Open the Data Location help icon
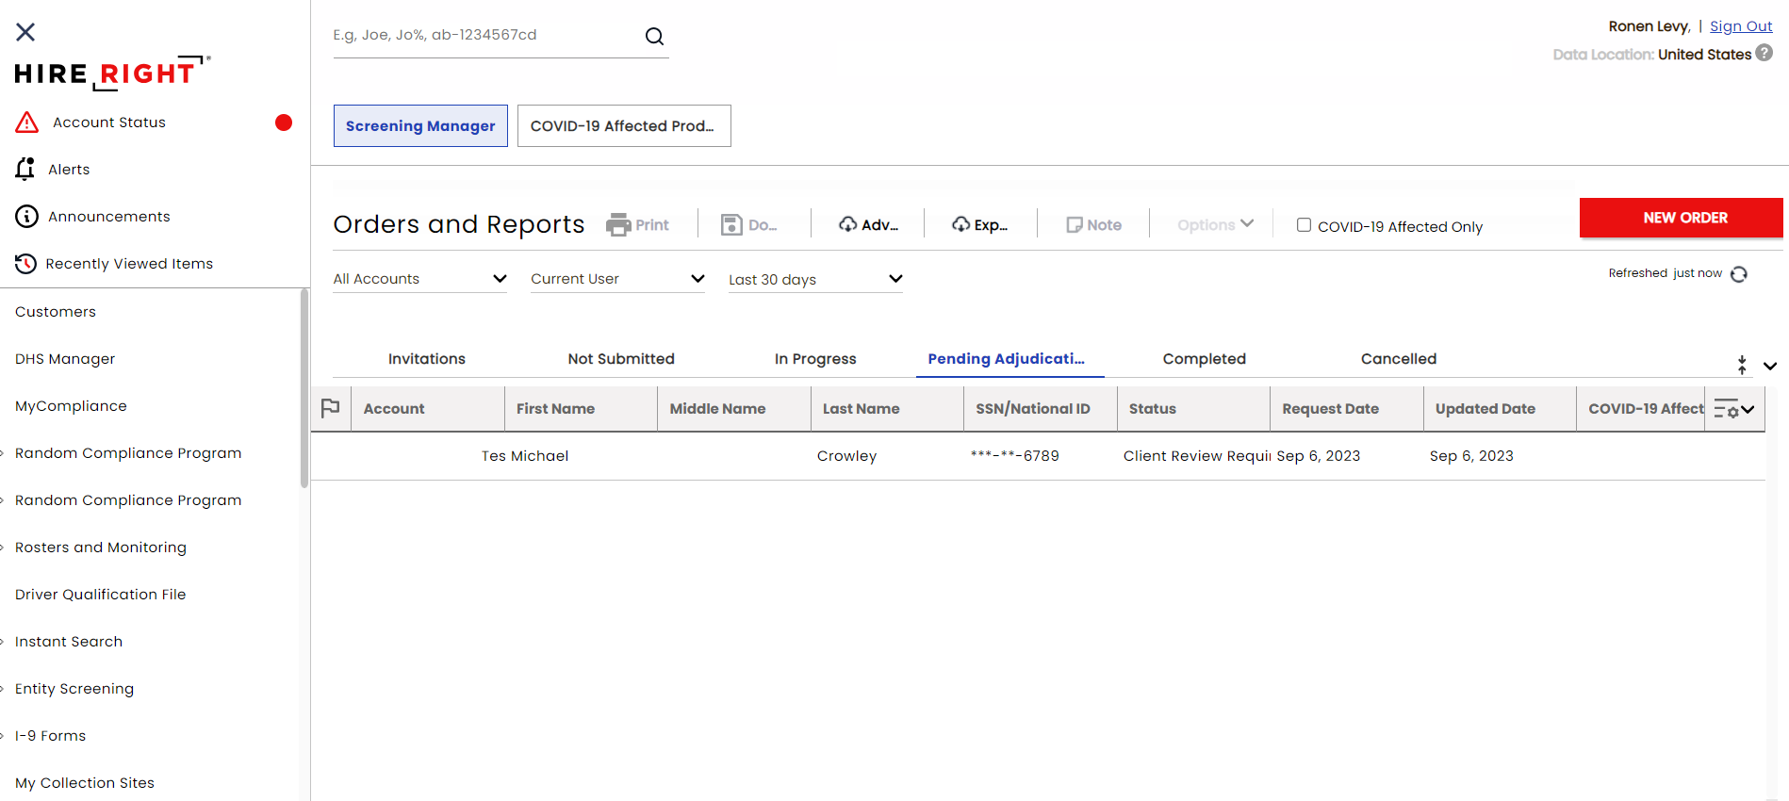This screenshot has height=801, width=1789. click(x=1764, y=54)
